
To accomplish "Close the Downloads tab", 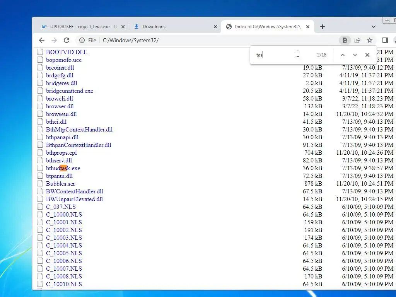I will [215, 27].
